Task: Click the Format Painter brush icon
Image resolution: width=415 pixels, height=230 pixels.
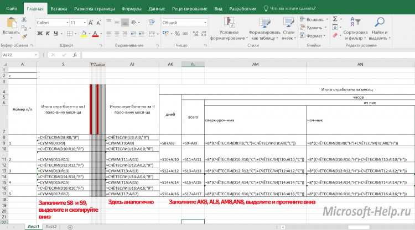Action: point(24,36)
